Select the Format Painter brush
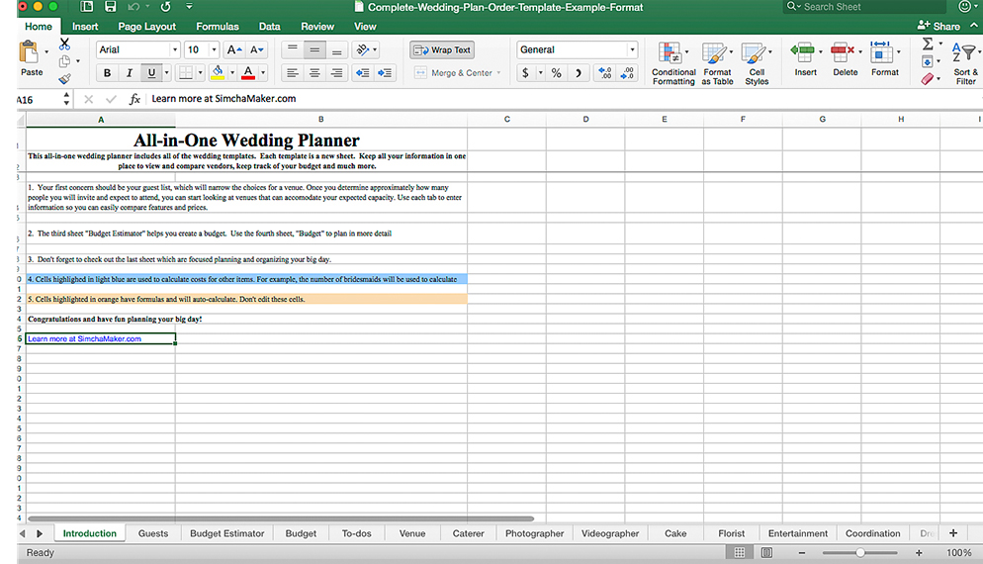983x564 pixels. [x=64, y=79]
